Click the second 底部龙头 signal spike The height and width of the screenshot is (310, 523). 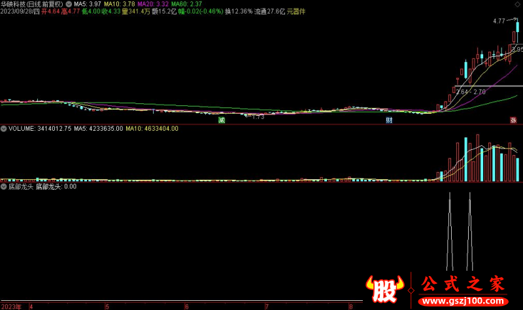(x=469, y=232)
